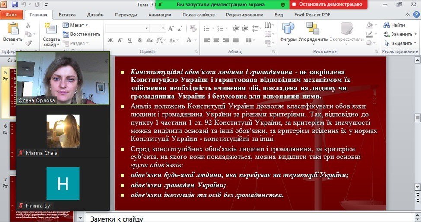This screenshot has height=222, width=421.
Task: Click the Paste (Вставить) icon
Action: (x=13, y=29)
